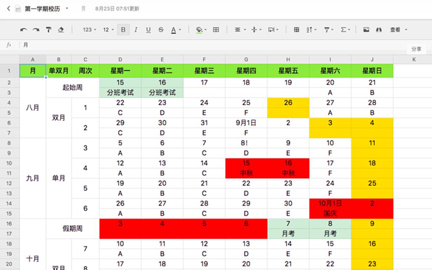Screen dimensions: 432x270
Task: Click the update time 8月23日 07:51更新
Action: coord(117,9)
